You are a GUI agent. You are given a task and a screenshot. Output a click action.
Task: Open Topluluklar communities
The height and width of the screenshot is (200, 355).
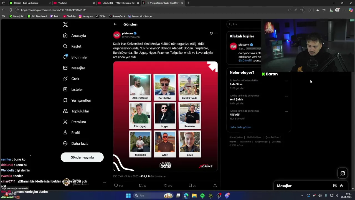(76, 111)
